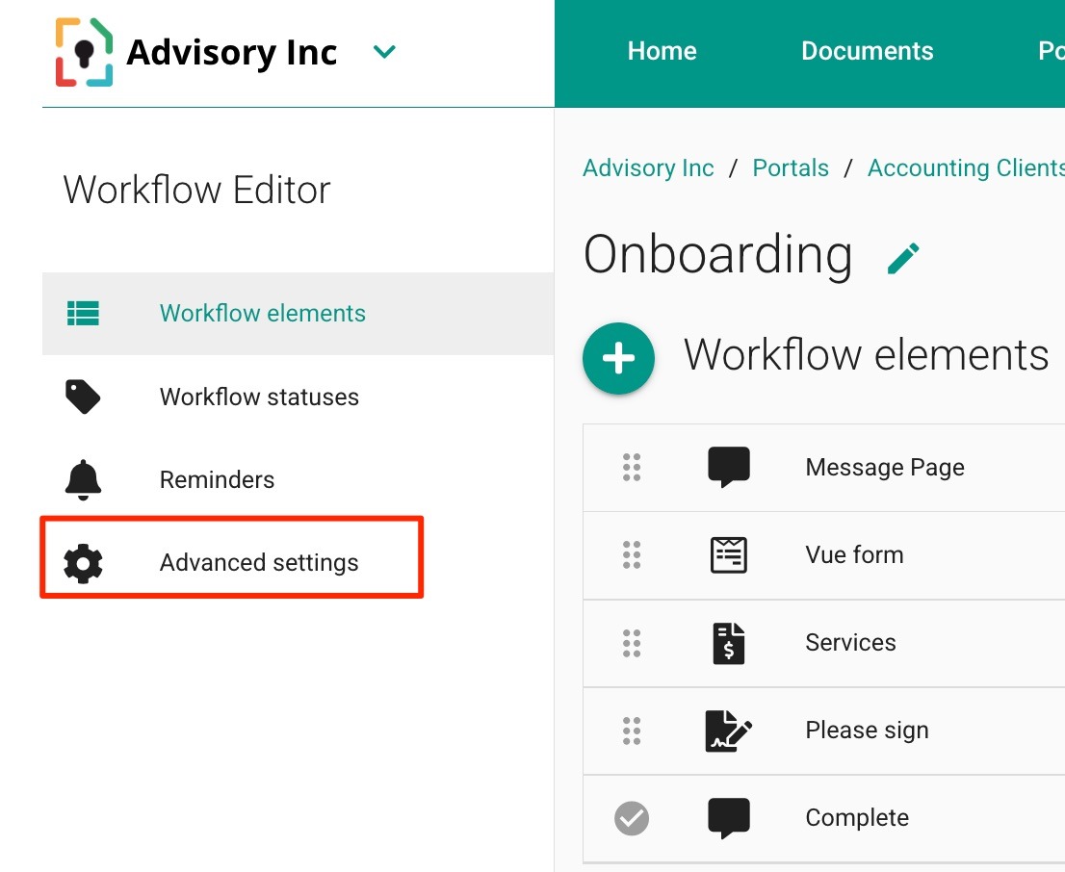Open Advanced settings via the gear icon
Viewport: 1065px width, 872px height.
tap(83, 562)
